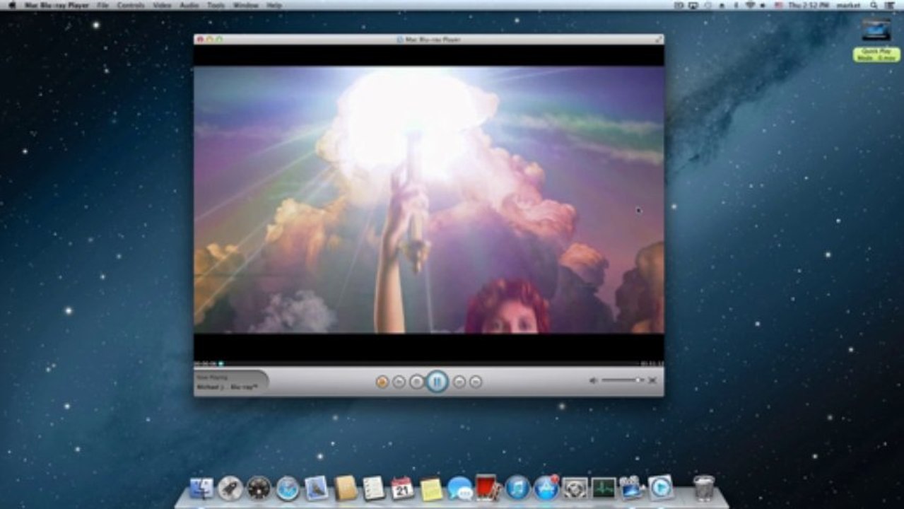Open the Audio menu
Viewport: 904px width, 509px height.
(189, 5)
